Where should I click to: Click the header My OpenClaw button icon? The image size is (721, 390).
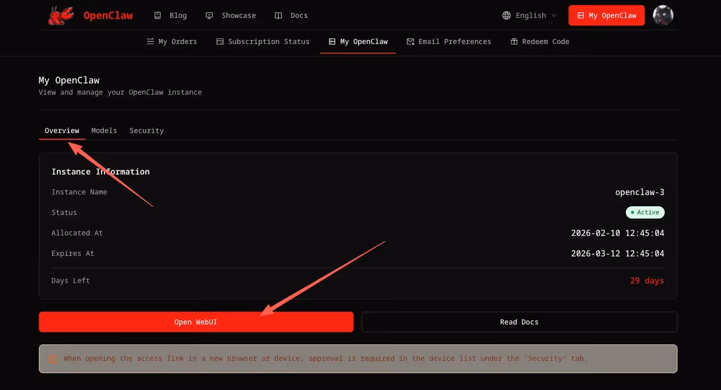tap(580, 15)
